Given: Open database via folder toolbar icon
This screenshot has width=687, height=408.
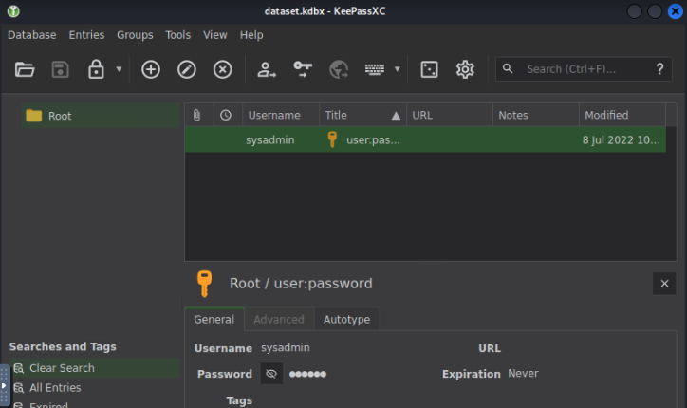Looking at the screenshot, I should click(25, 69).
